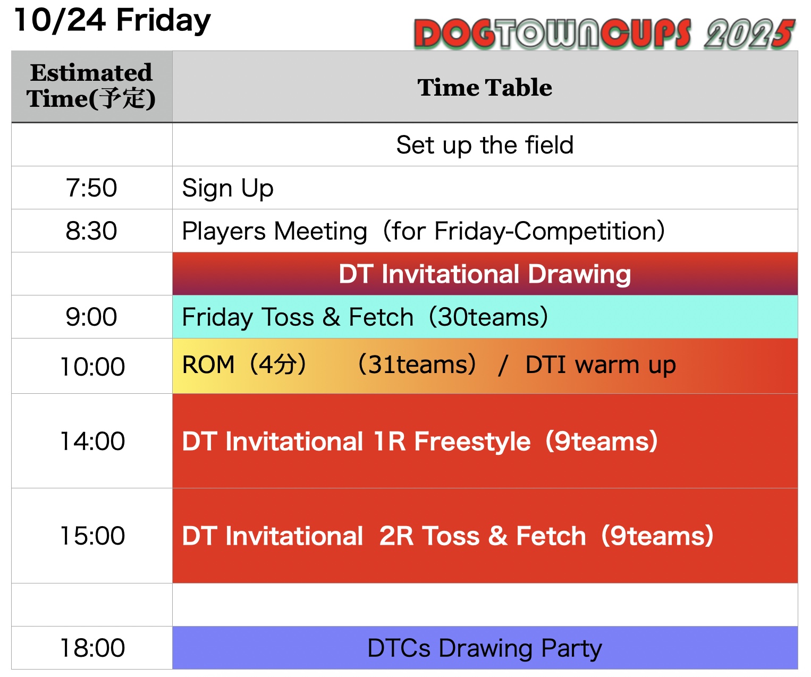Select the 14:00 time cell

pos(91,441)
